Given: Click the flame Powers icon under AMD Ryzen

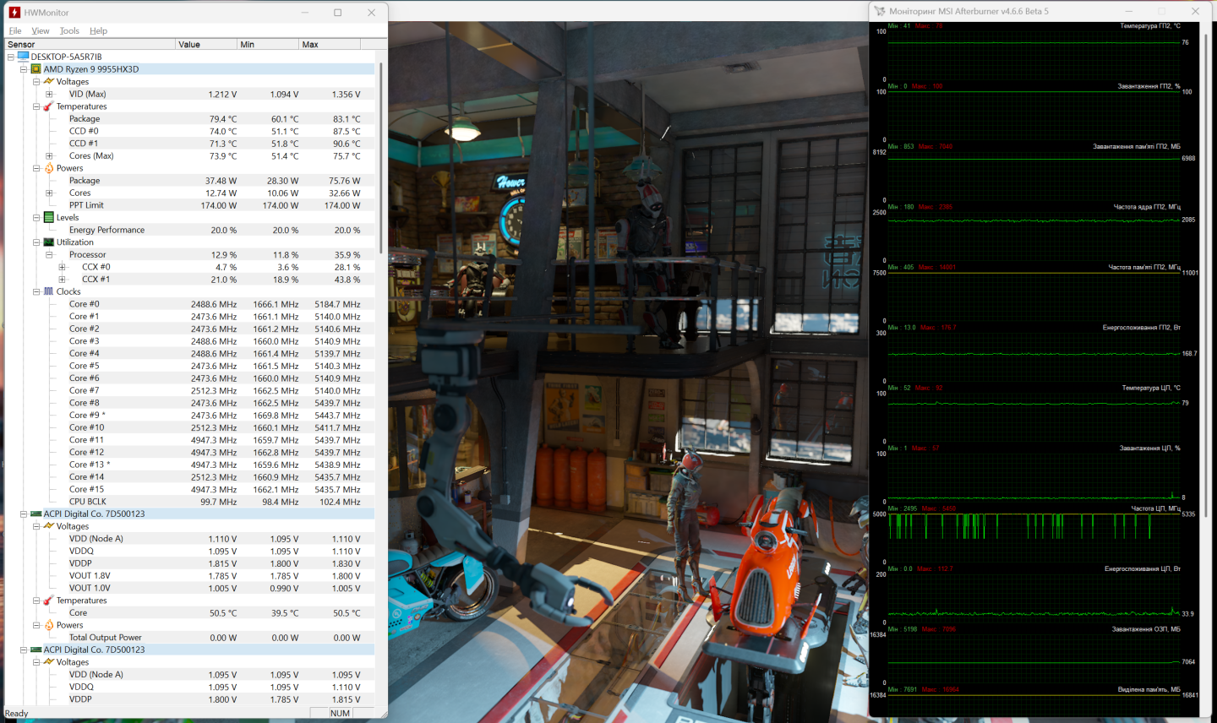Looking at the screenshot, I should coord(49,168).
